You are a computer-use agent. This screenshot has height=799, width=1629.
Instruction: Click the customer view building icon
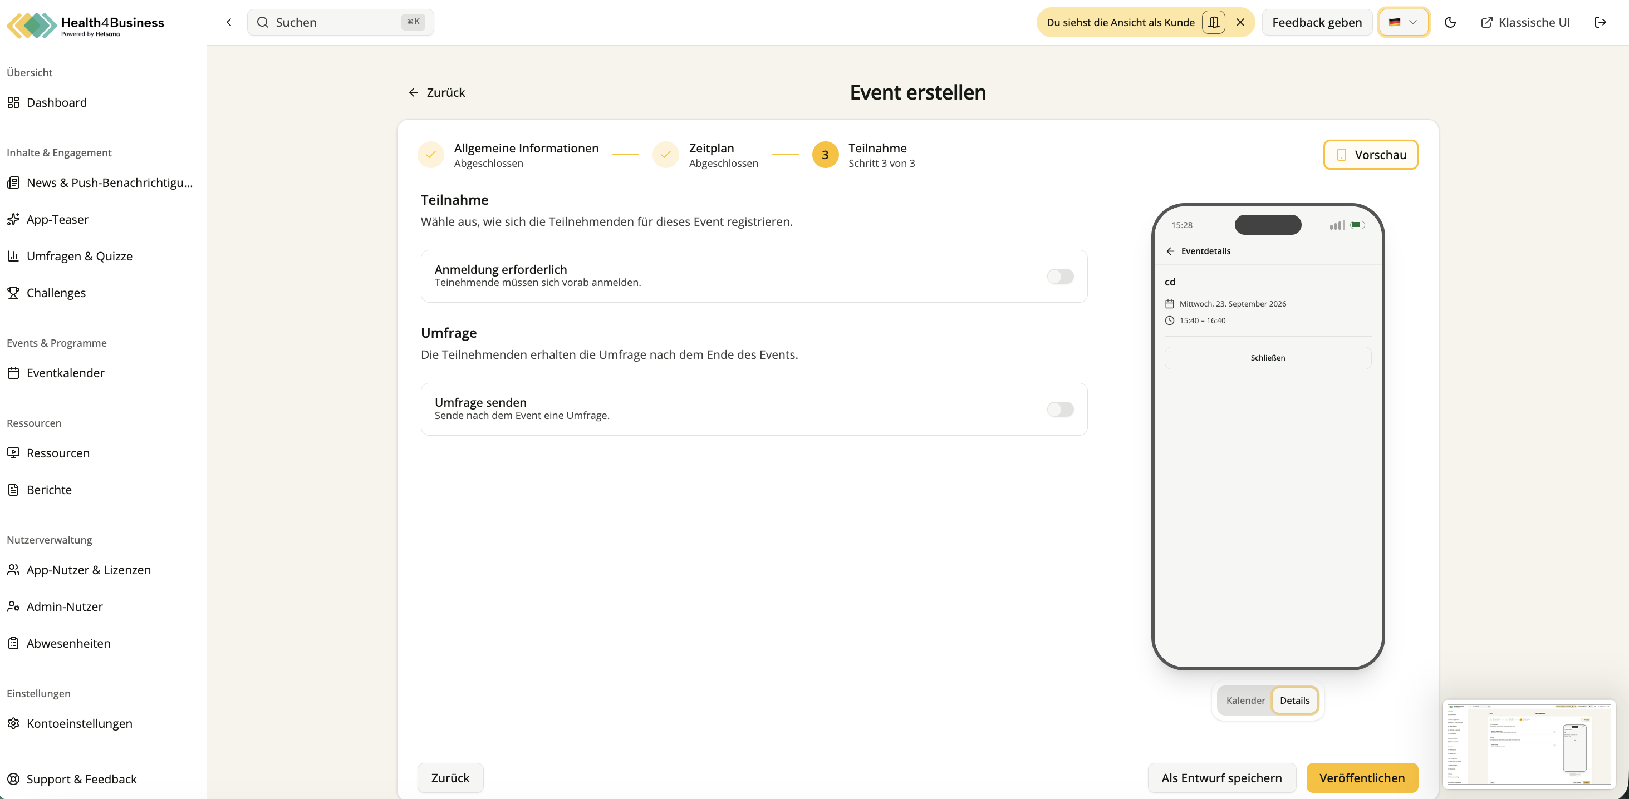1213,23
